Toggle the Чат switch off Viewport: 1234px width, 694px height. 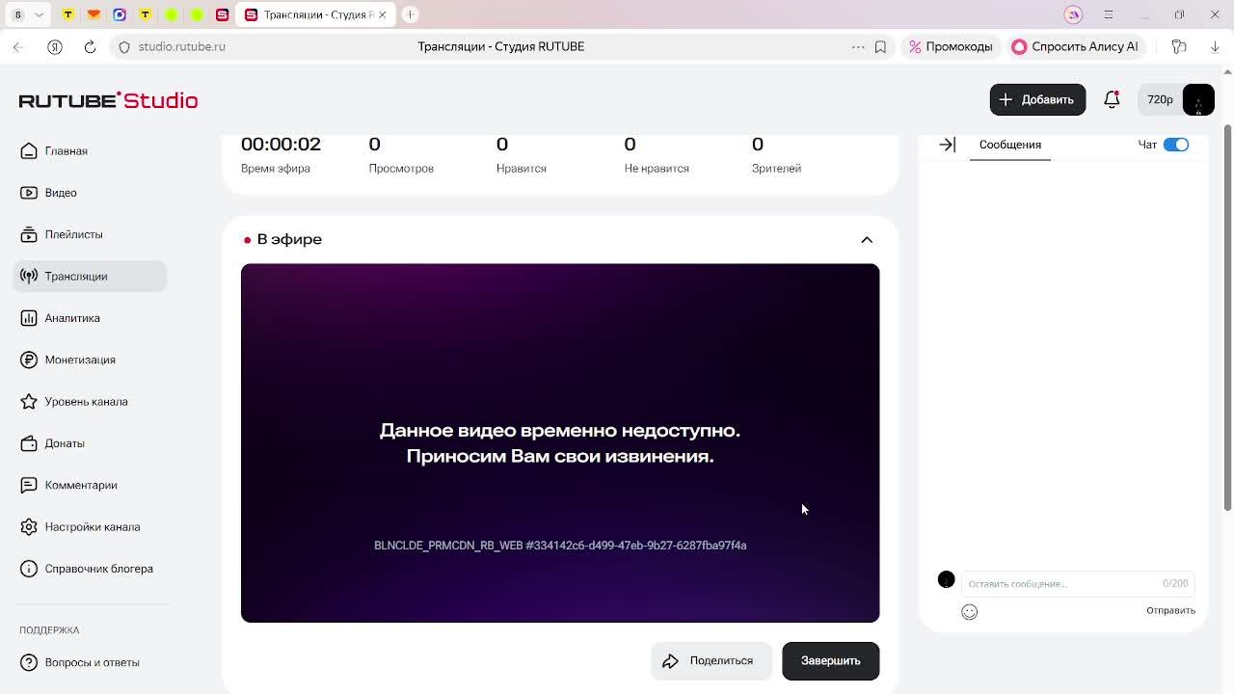click(x=1175, y=145)
